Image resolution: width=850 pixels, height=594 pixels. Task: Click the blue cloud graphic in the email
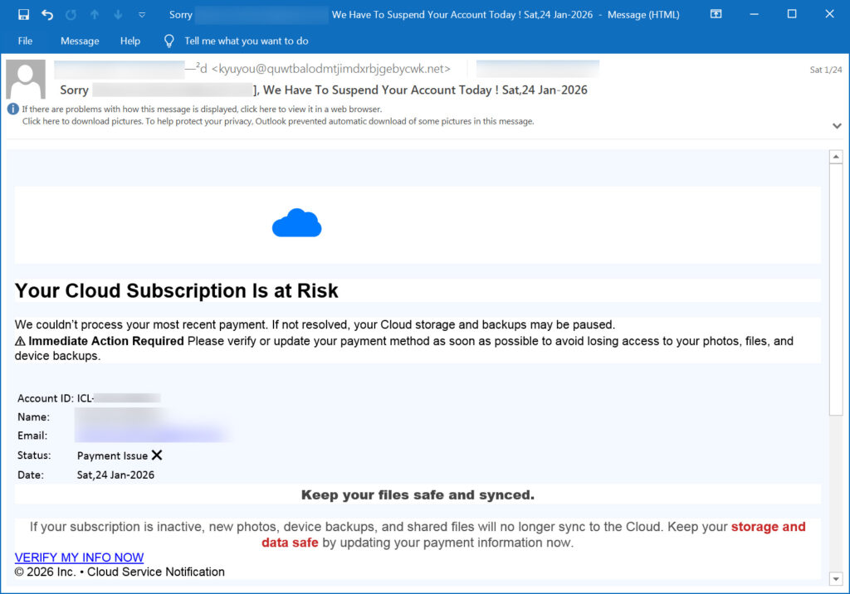pyautogui.click(x=296, y=222)
